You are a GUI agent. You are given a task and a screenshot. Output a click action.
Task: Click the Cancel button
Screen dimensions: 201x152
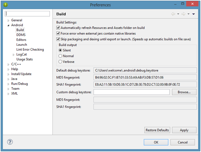click(183, 142)
